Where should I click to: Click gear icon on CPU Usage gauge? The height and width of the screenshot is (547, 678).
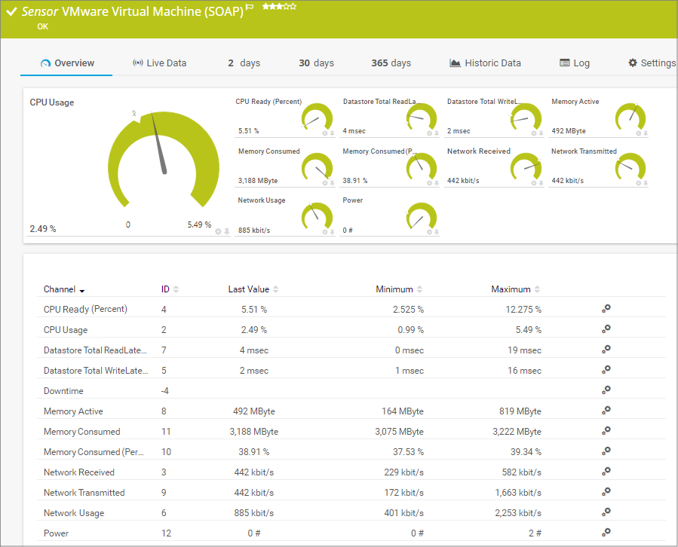tap(218, 231)
